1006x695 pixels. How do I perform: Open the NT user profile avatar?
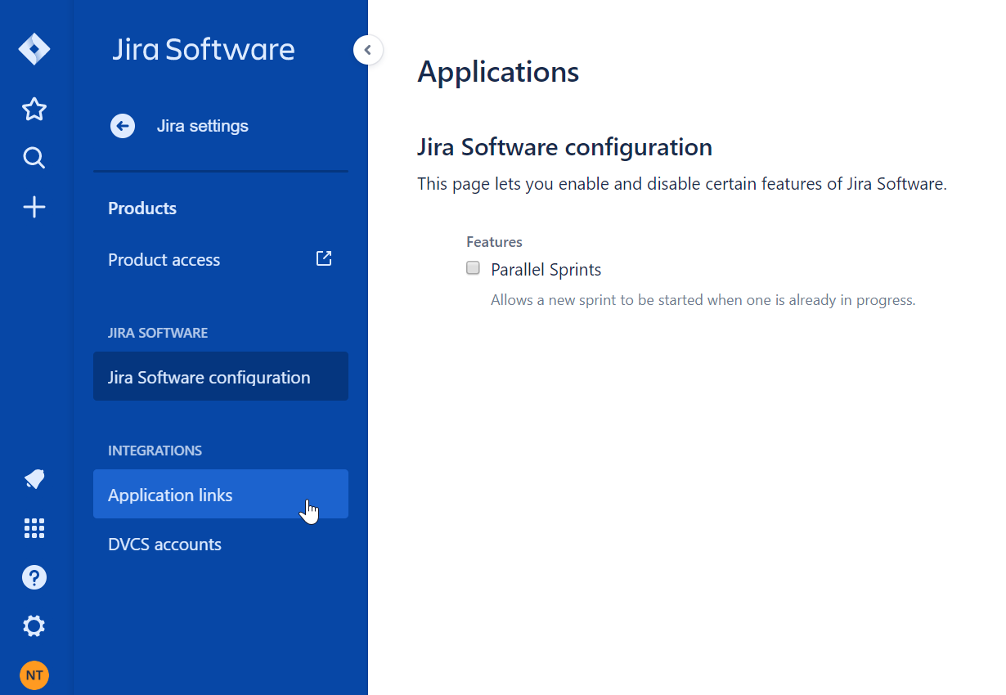pos(34,675)
